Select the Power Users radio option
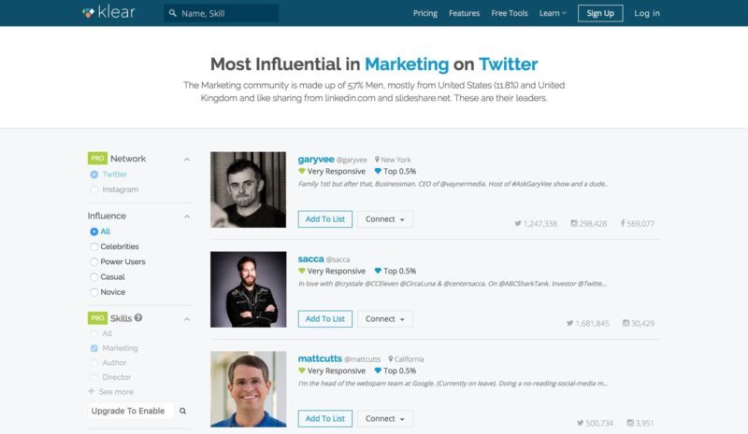The image size is (748, 434). 94,262
